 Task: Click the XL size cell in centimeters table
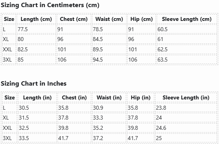[9, 39]
